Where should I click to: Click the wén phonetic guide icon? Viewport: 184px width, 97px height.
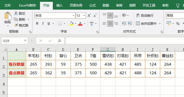(x=91, y=23)
